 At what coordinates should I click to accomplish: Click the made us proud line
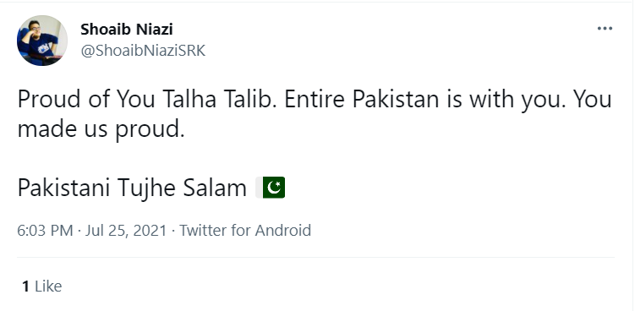pos(101,129)
